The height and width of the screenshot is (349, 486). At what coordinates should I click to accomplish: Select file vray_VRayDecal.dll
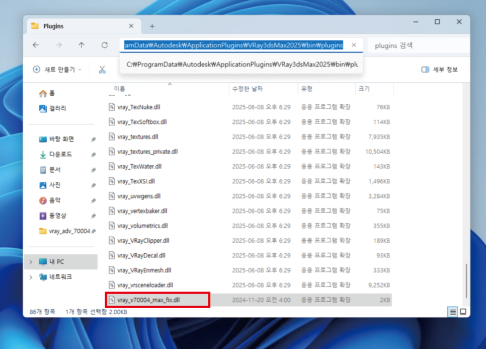(141, 256)
